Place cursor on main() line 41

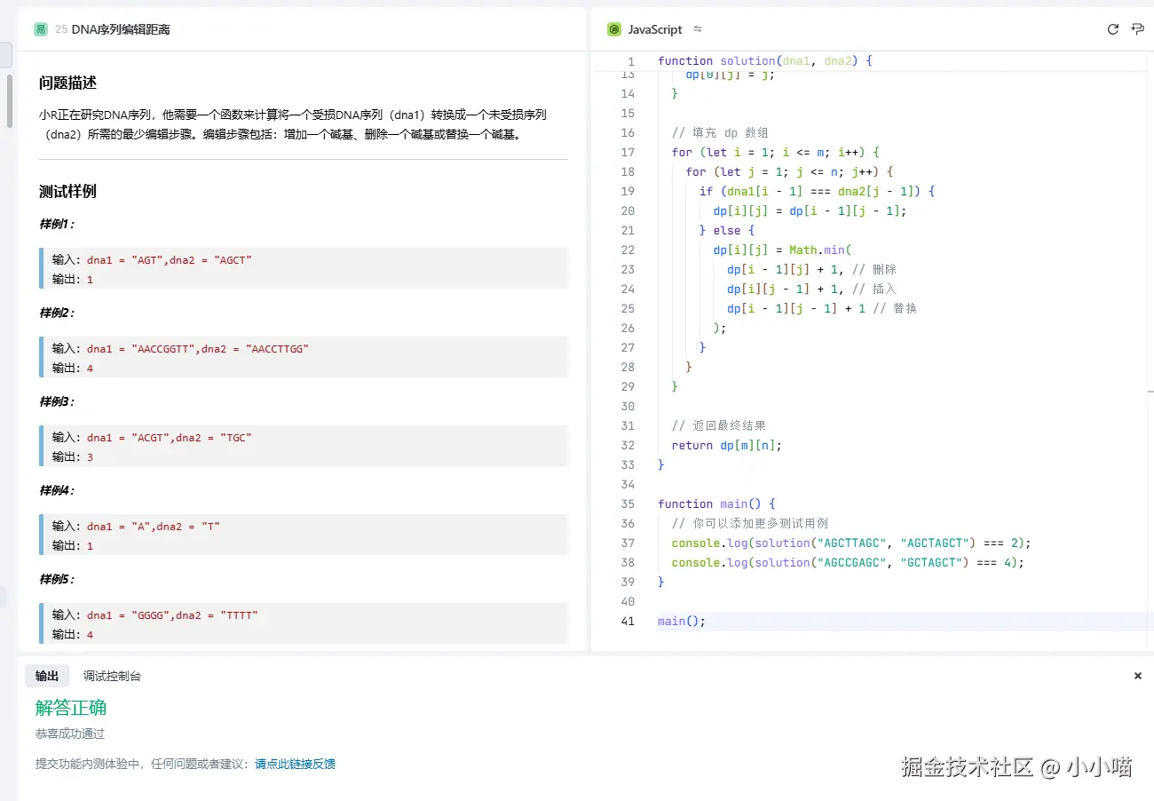click(682, 621)
